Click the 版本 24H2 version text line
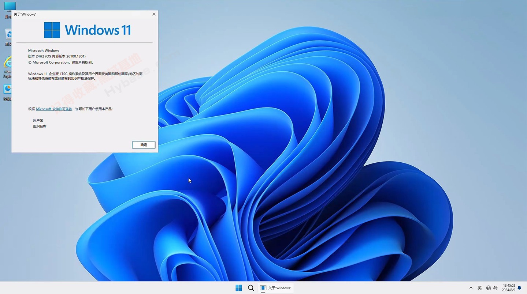527x294 pixels. pyautogui.click(x=57, y=56)
